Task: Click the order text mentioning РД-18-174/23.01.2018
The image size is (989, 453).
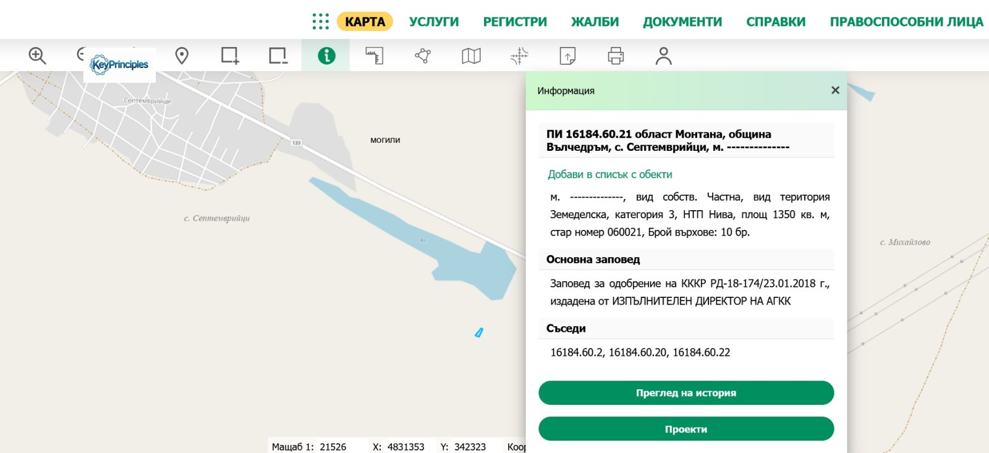Action: tap(690, 292)
